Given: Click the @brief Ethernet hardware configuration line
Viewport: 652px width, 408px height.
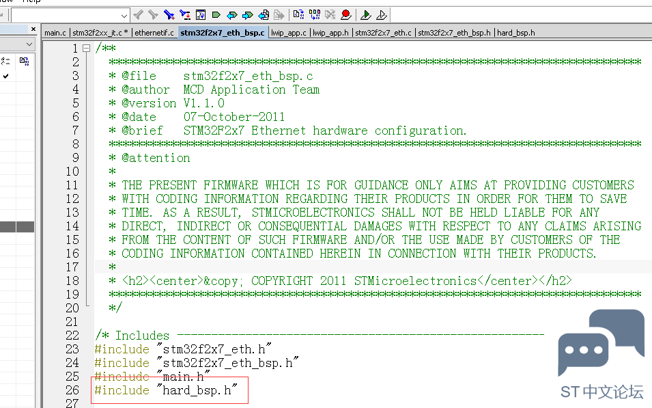Looking at the screenshot, I should pos(287,131).
